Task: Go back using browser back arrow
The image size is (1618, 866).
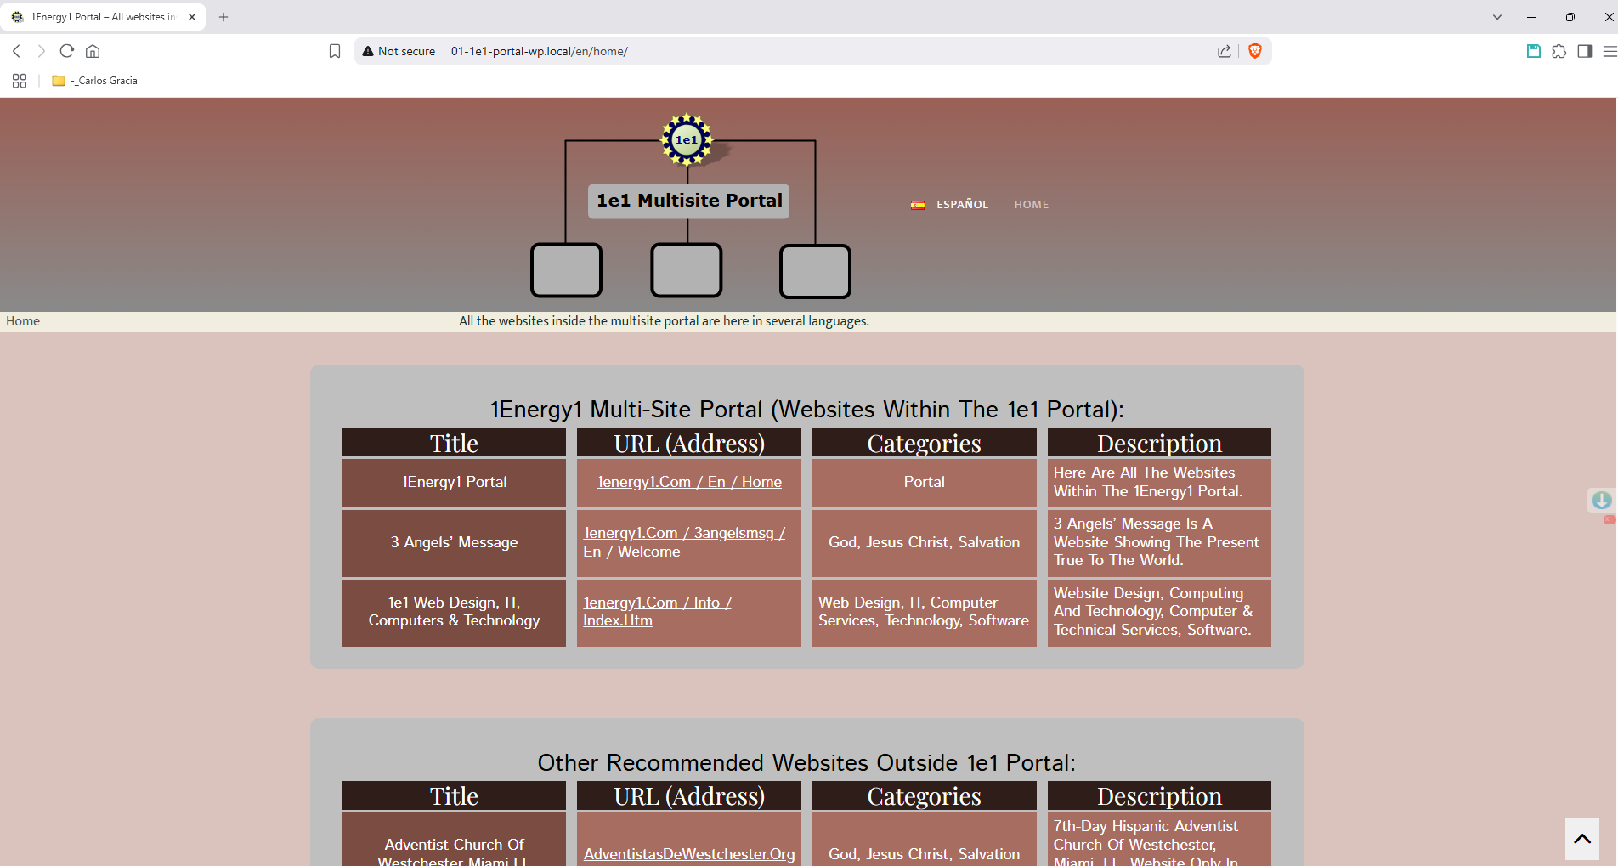Action: click(x=16, y=51)
